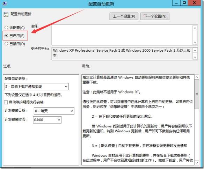Select the 已启用(E) radio button
The image size is (204, 169).
(x=6, y=36)
